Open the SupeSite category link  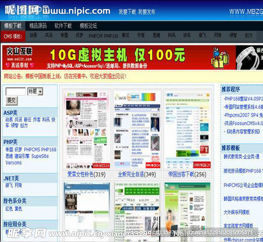[x=40, y=156]
